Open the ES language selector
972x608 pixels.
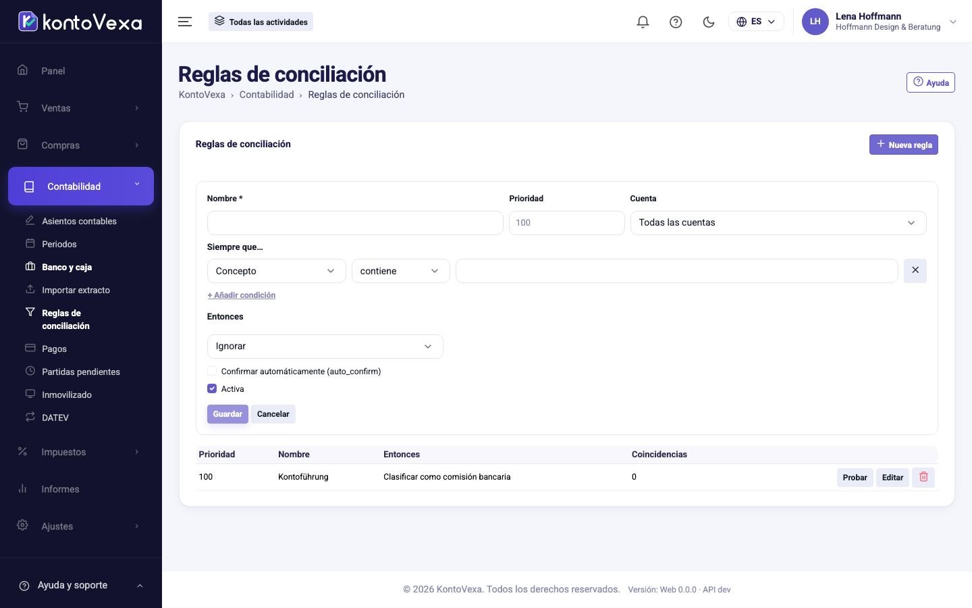click(756, 22)
